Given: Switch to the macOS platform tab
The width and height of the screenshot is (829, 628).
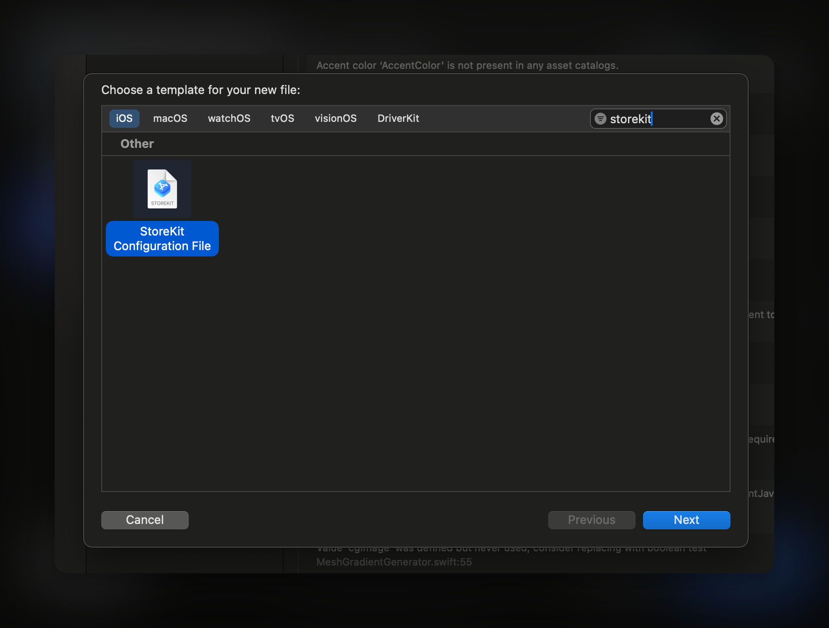Looking at the screenshot, I should (x=170, y=119).
